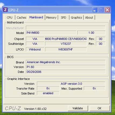Image resolution: width=115 pixels, height=115 pixels.
Task: Click the LPCIO vendor Winbond
Action: [35, 49]
